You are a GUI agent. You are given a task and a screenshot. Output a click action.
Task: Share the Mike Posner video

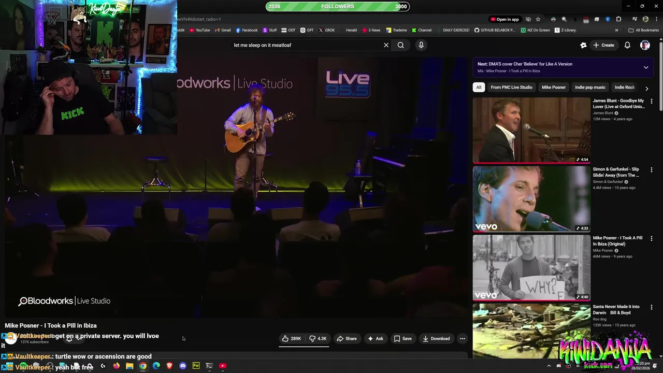347,338
